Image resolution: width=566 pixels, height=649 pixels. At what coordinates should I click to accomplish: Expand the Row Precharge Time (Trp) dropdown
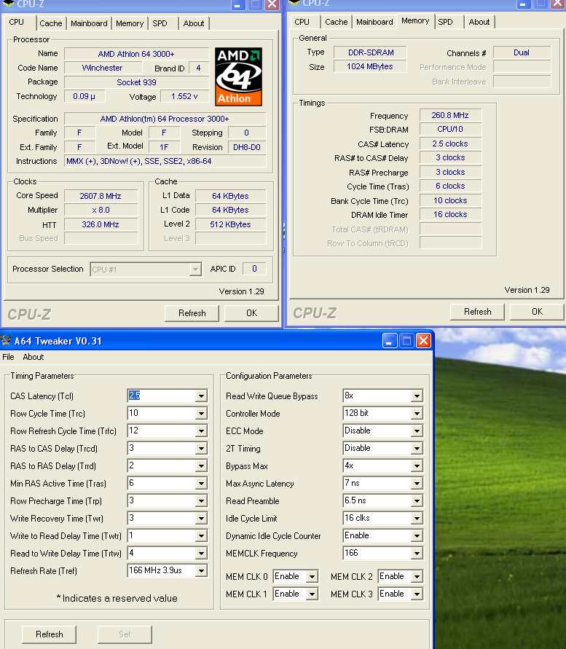click(x=201, y=501)
